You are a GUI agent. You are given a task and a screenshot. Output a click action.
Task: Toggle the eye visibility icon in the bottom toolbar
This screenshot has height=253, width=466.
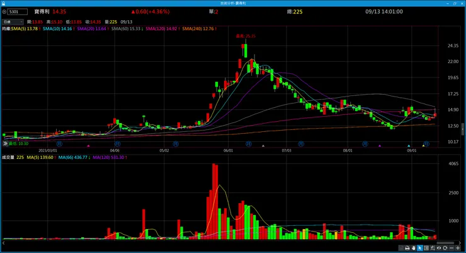tap(439, 248)
